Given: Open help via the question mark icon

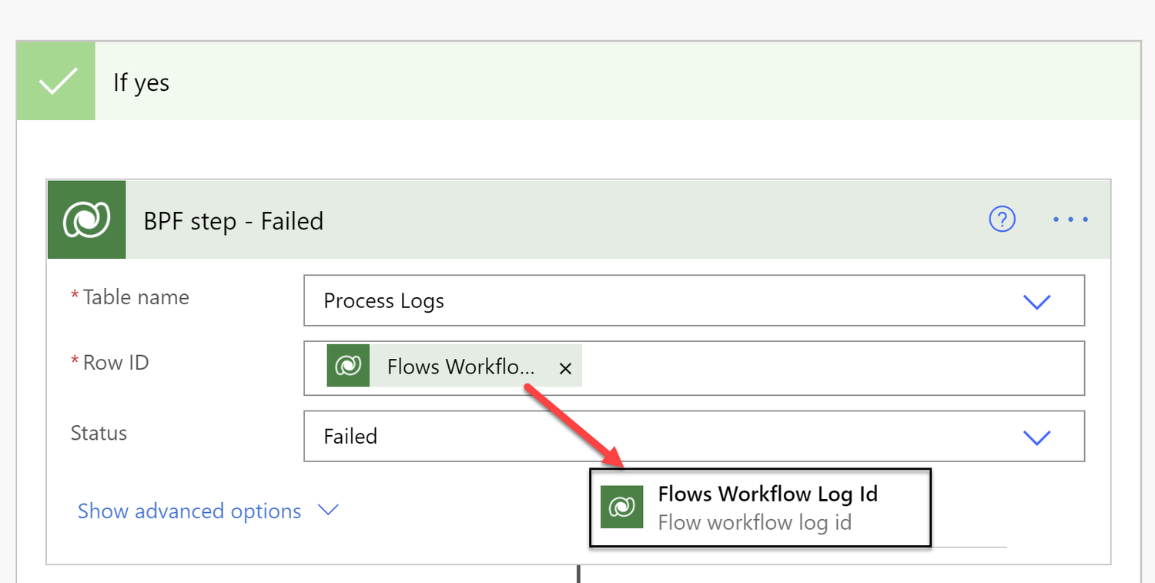Looking at the screenshot, I should pyautogui.click(x=1002, y=219).
